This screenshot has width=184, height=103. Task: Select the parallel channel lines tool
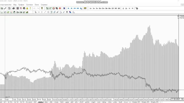point(48,12)
